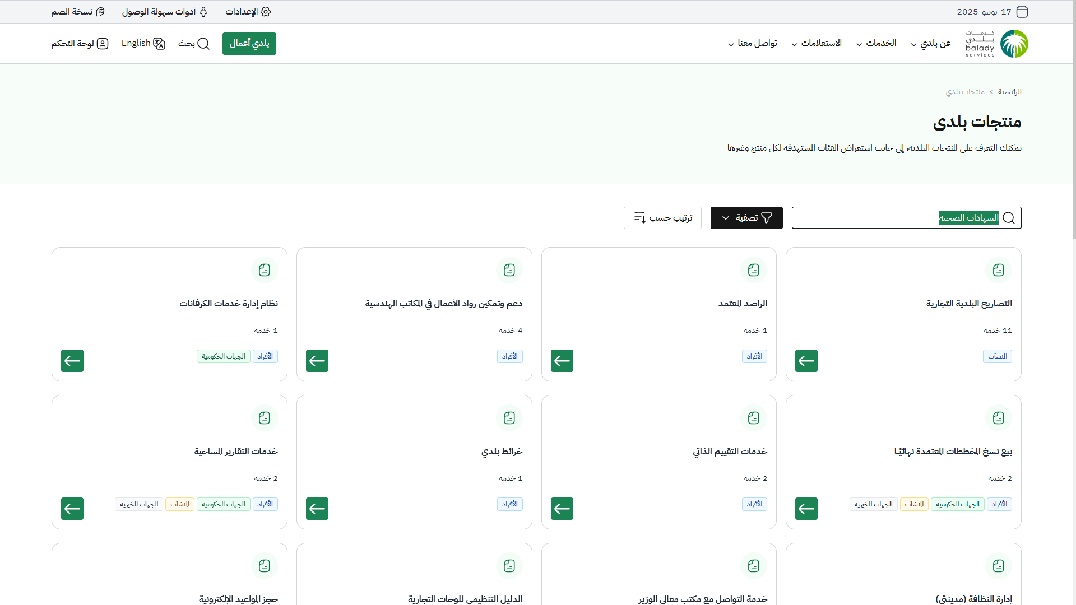Enable نسخة الصم deaf version
The height and width of the screenshot is (605, 1076).
(x=78, y=12)
